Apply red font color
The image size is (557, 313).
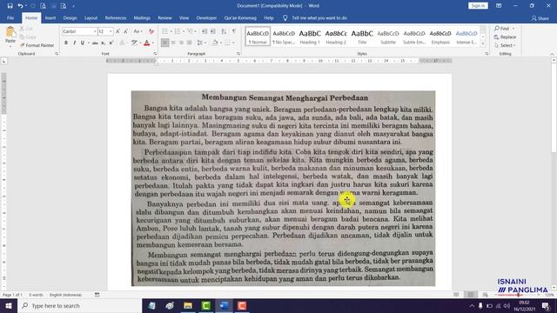coord(147,43)
